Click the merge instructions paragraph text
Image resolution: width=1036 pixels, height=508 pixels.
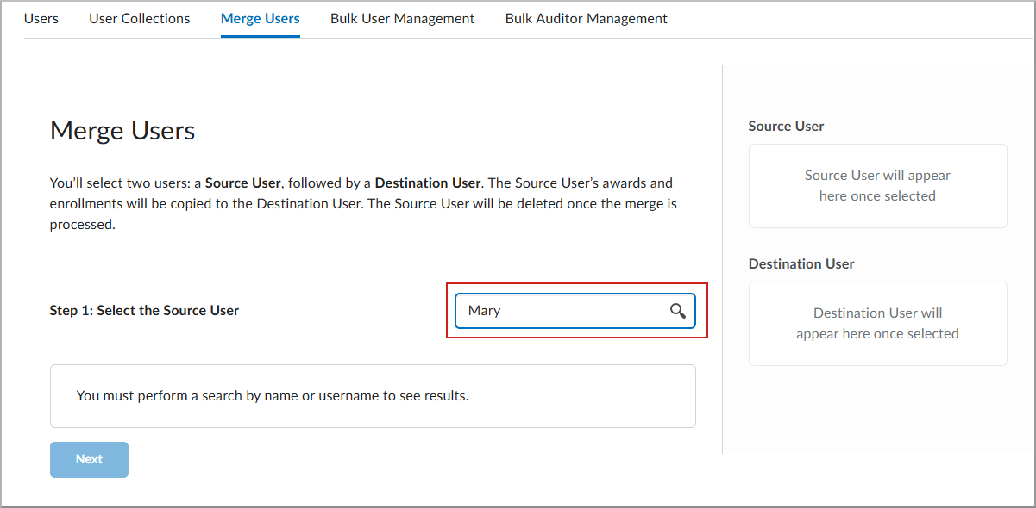click(362, 203)
